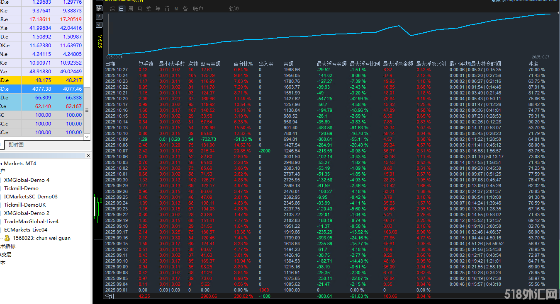Click the 移 move panel icon
The width and height of the screenshot is (560, 304).
coord(99,8)
